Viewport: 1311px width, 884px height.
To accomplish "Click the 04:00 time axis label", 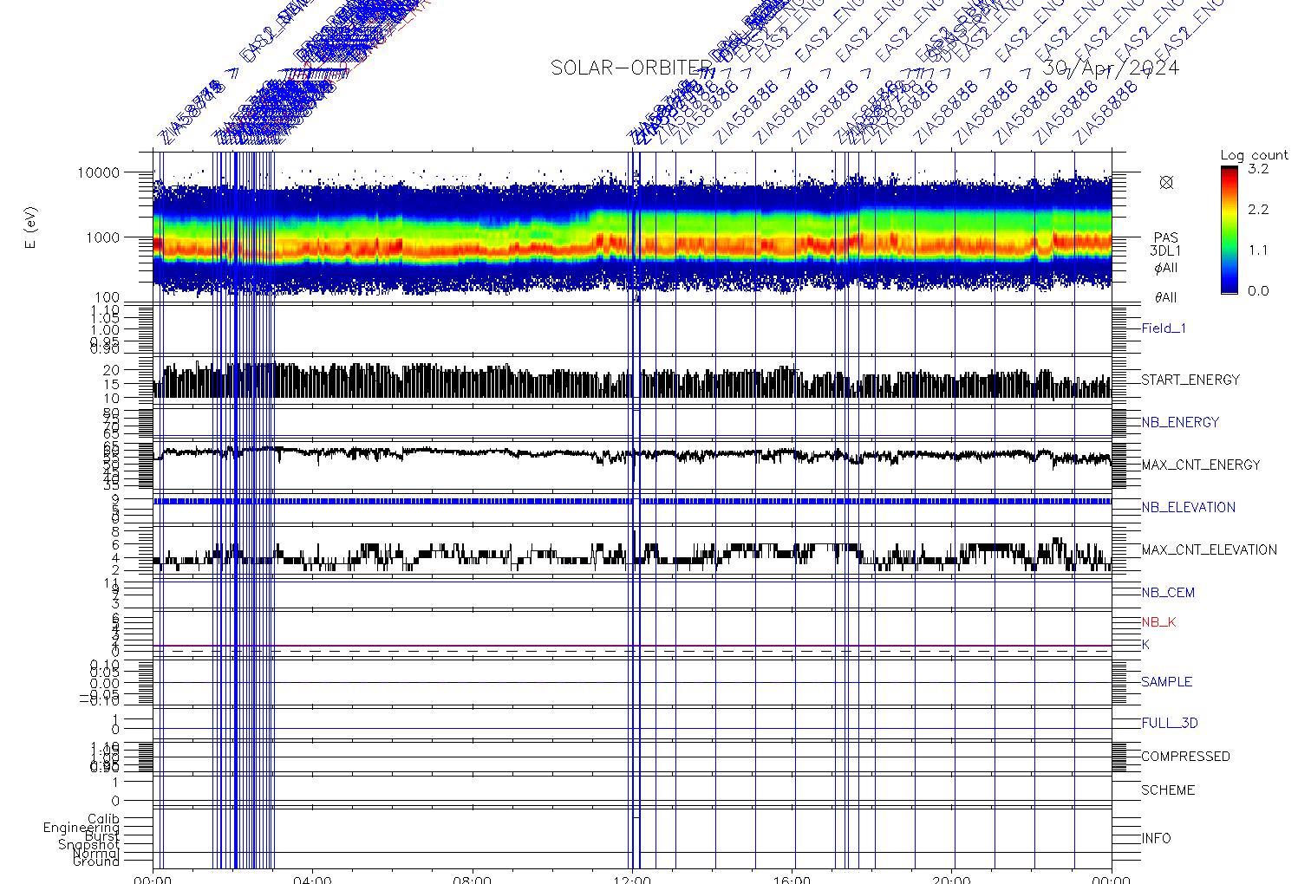I will click(x=312, y=878).
